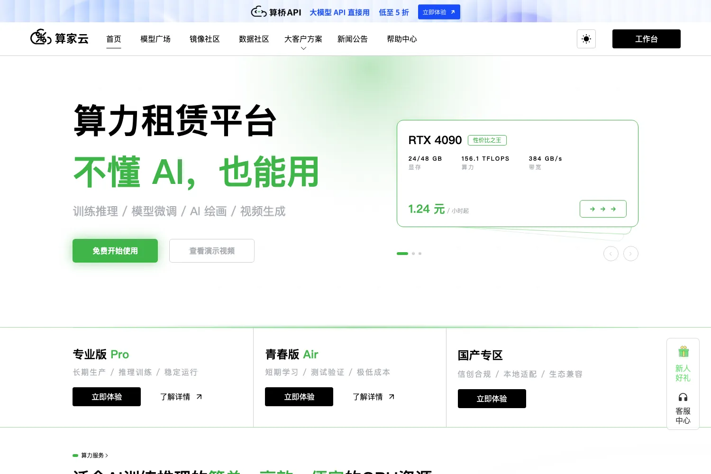
Task: Open 客服中心 headset icon
Action: (x=683, y=397)
